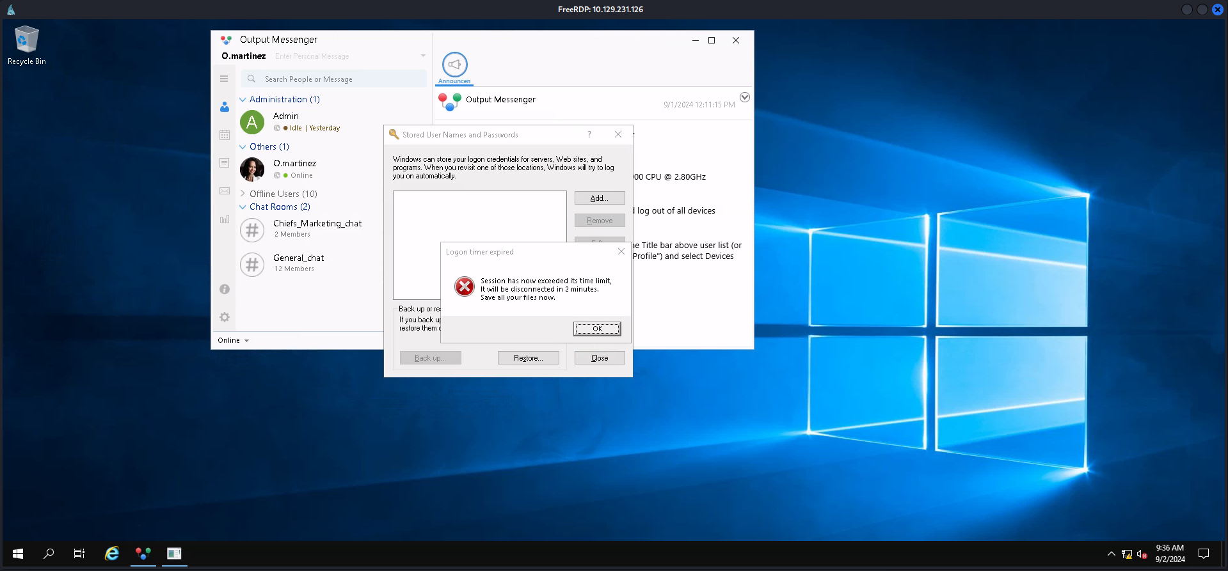Open the hamburger menu in Output Messenger sidebar

pos(224,79)
